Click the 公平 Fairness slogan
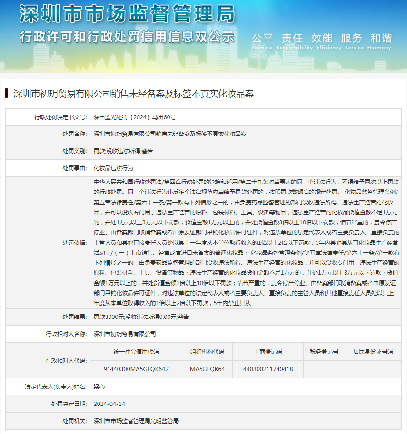407x434 pixels. [x=262, y=41]
